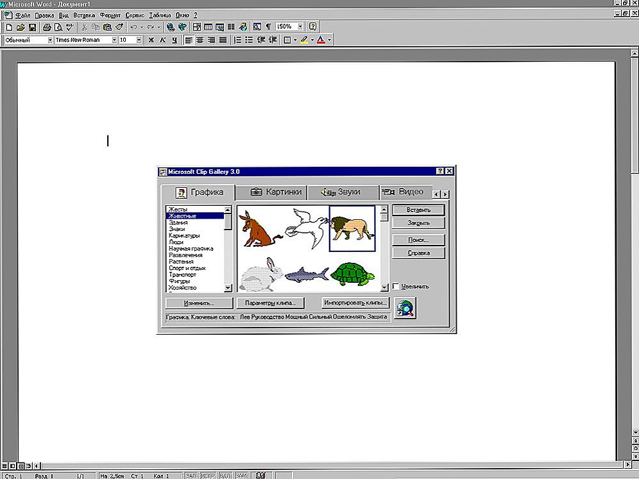Save the document with the diskette icon
Image resolution: width=639 pixels, height=479 pixels.
(32, 28)
